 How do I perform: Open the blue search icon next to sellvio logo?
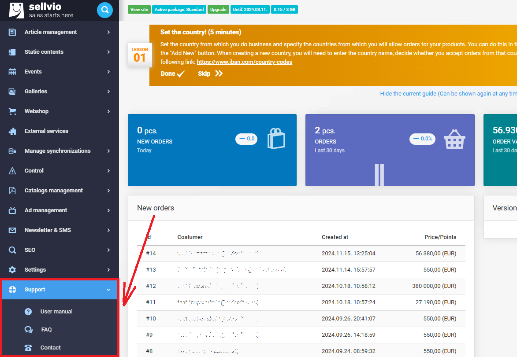coord(105,10)
